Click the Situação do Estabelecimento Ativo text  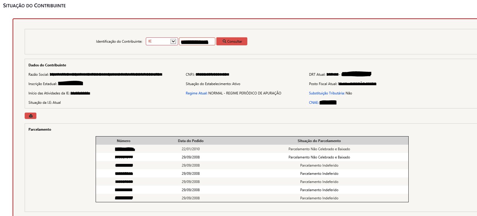pyautogui.click(x=213, y=84)
